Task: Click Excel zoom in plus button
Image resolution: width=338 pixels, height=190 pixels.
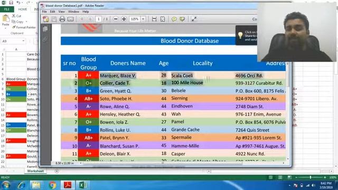Action: point(325,177)
